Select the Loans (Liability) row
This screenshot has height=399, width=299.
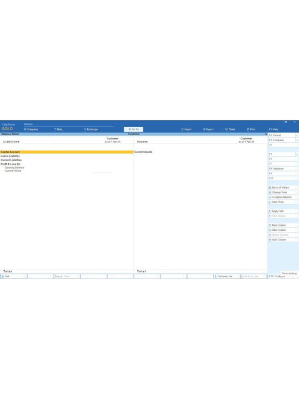(x=11, y=156)
